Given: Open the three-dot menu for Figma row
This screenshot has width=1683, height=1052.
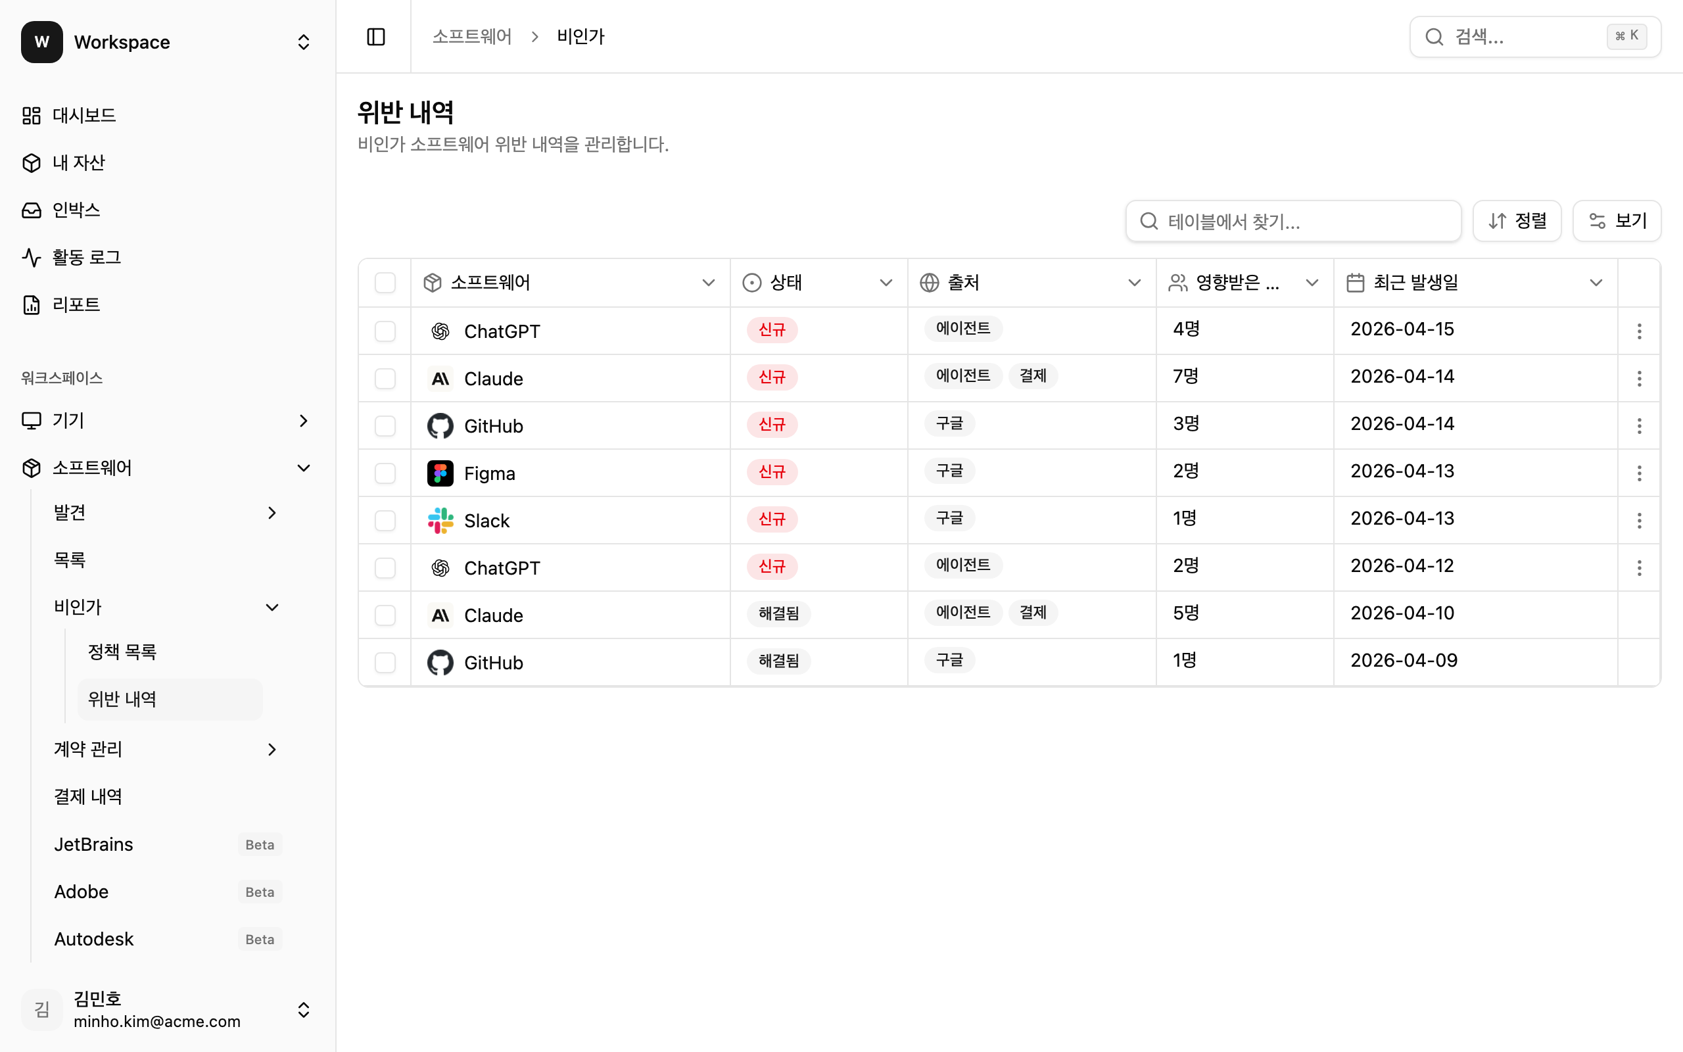Looking at the screenshot, I should coord(1639,473).
